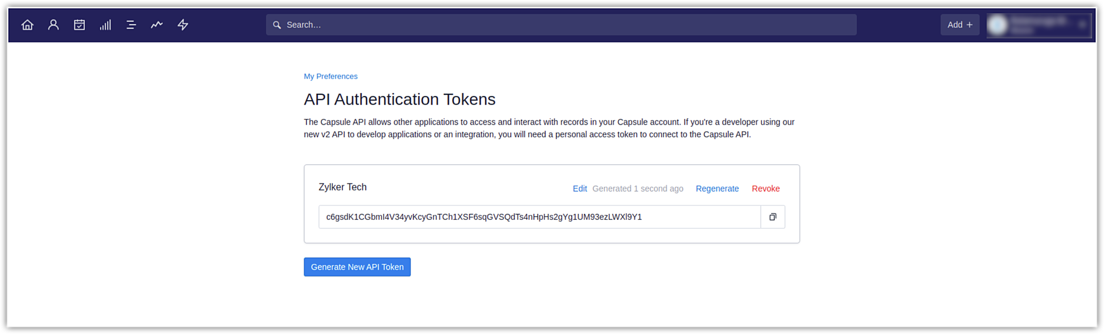The height and width of the screenshot is (334, 1104).
Task: Revoke the Zylker Tech token
Action: (766, 188)
